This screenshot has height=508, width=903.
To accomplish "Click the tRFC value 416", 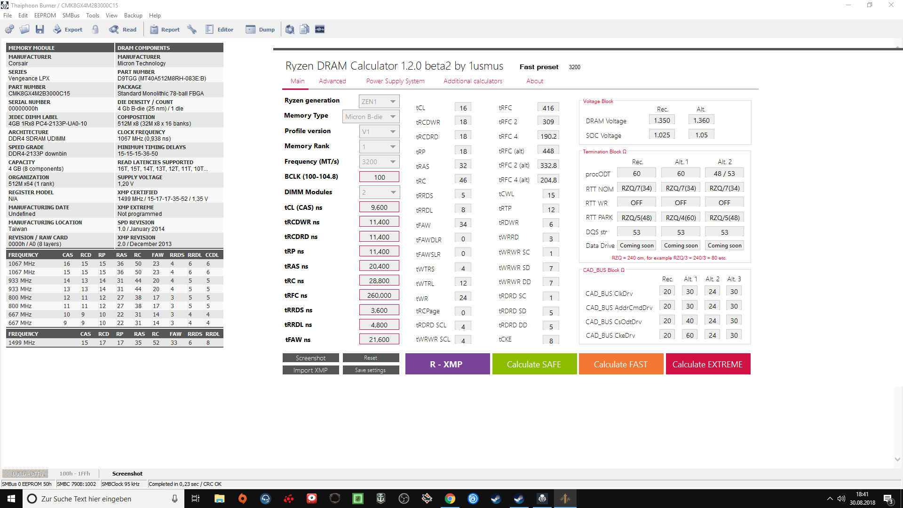I will point(548,108).
